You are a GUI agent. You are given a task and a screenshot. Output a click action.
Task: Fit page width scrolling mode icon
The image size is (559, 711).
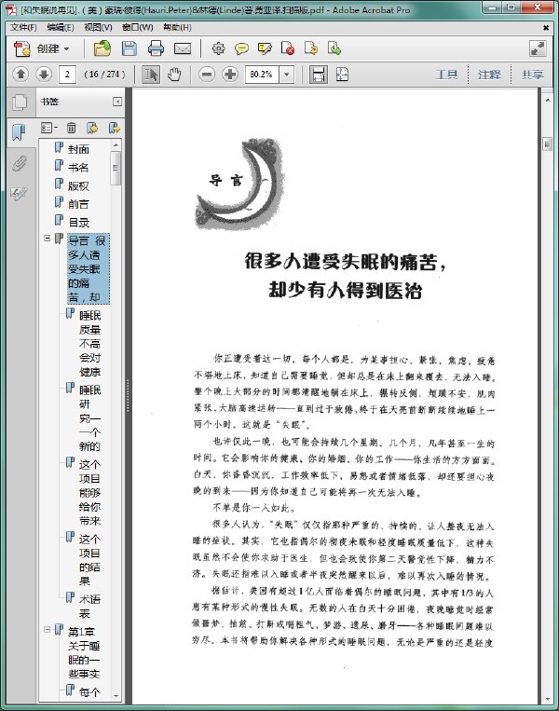point(319,74)
